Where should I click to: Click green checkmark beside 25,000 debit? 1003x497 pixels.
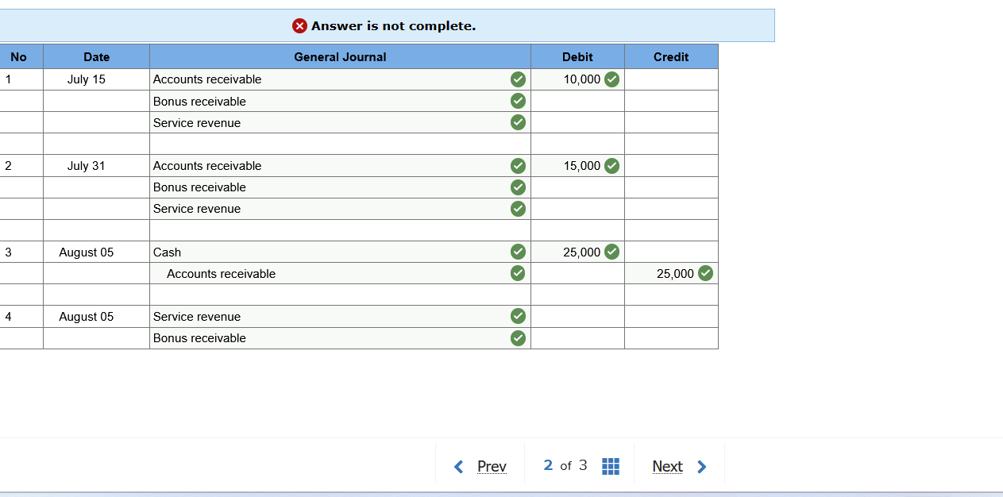click(x=611, y=252)
